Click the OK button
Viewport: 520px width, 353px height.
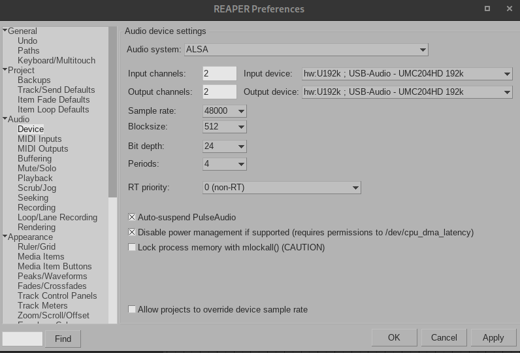coord(394,338)
